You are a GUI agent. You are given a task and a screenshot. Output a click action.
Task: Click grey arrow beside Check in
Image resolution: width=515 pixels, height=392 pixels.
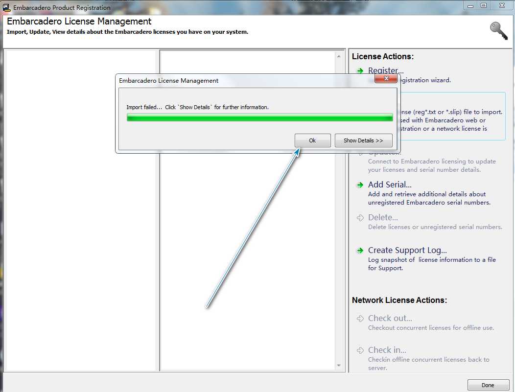(x=360, y=350)
